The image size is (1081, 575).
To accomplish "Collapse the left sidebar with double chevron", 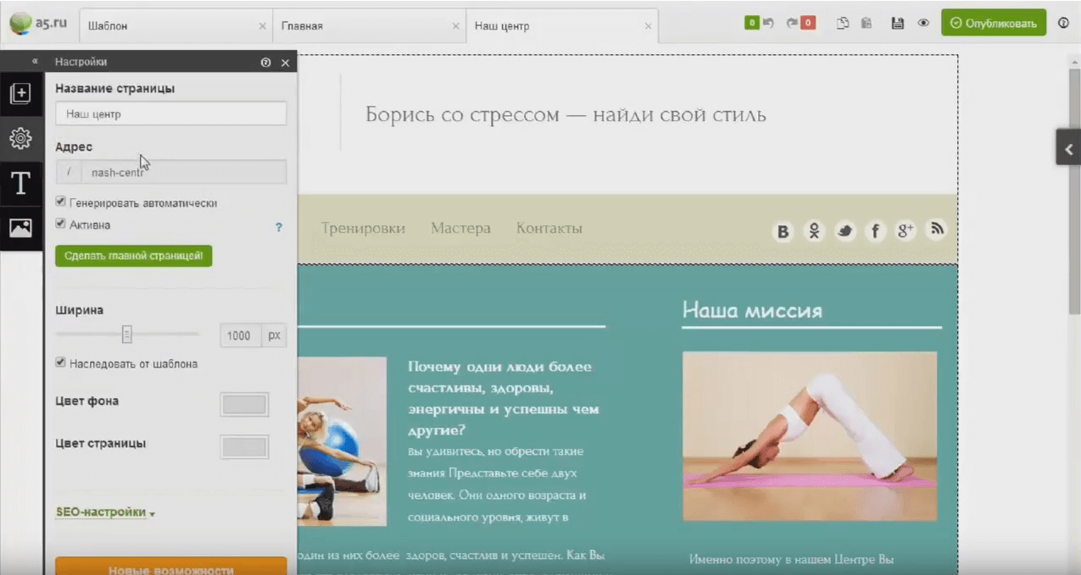I will [x=35, y=62].
